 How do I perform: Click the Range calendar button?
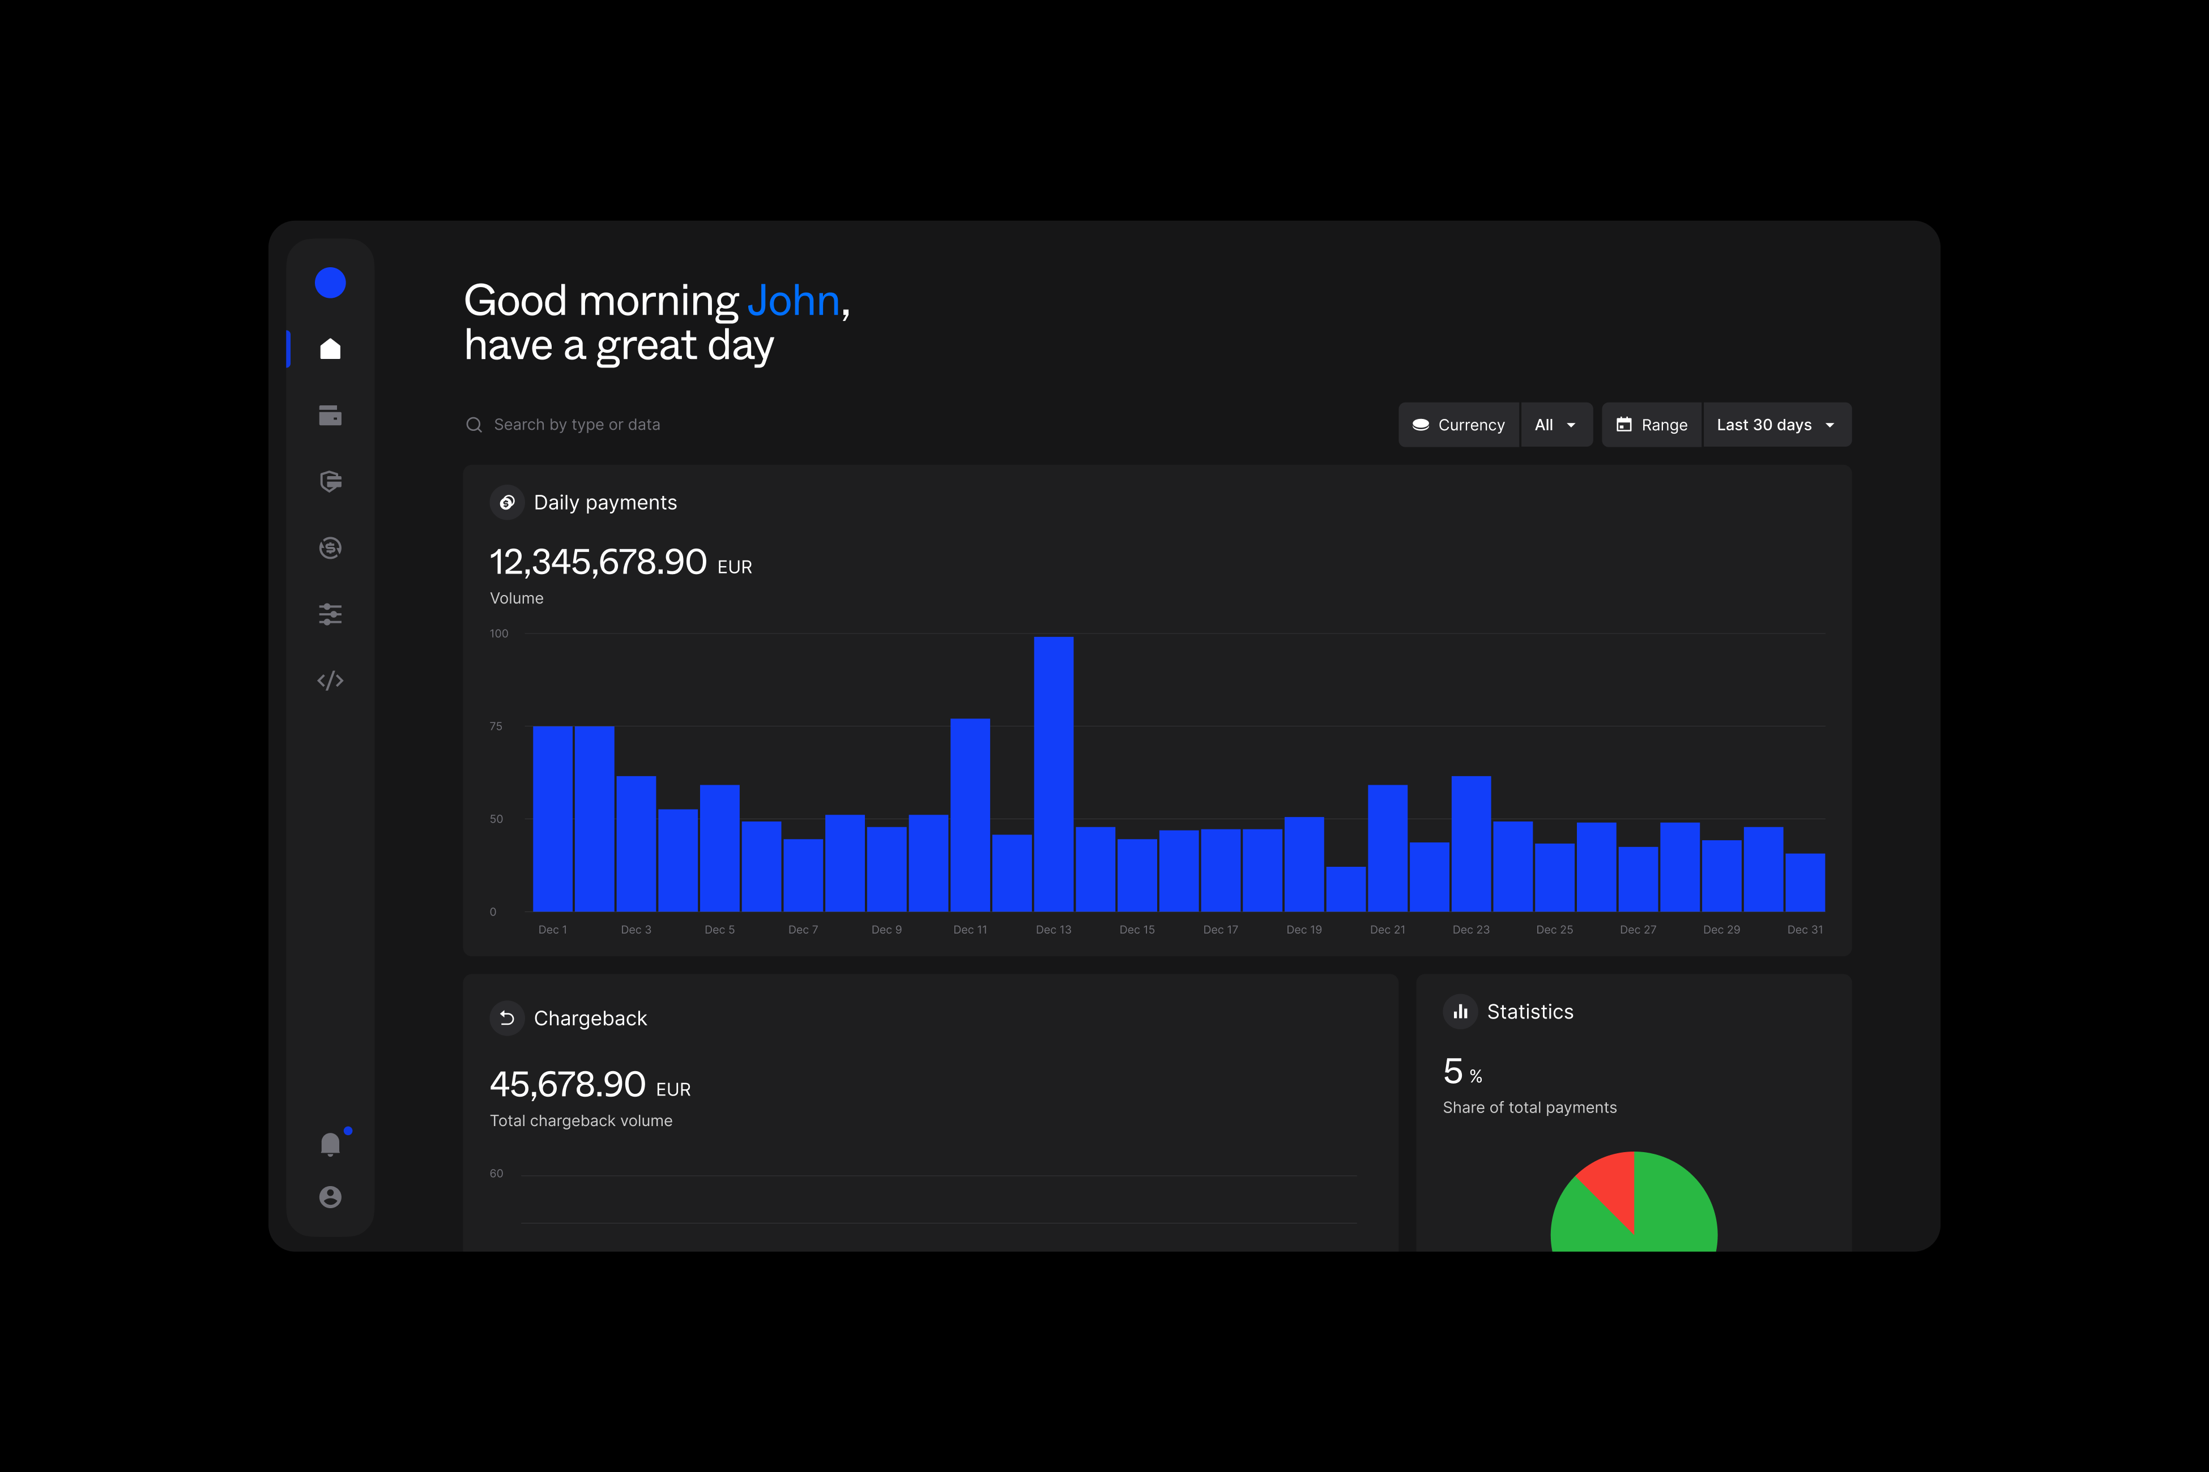click(1651, 425)
